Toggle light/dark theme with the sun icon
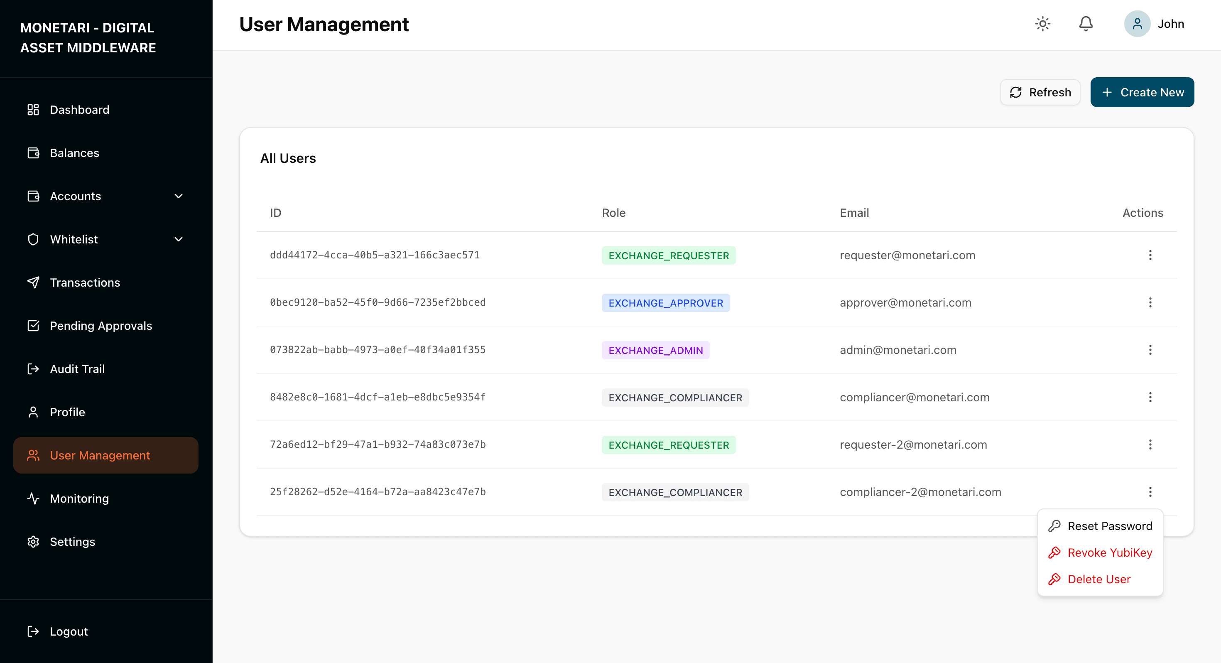The height and width of the screenshot is (663, 1221). [x=1043, y=23]
